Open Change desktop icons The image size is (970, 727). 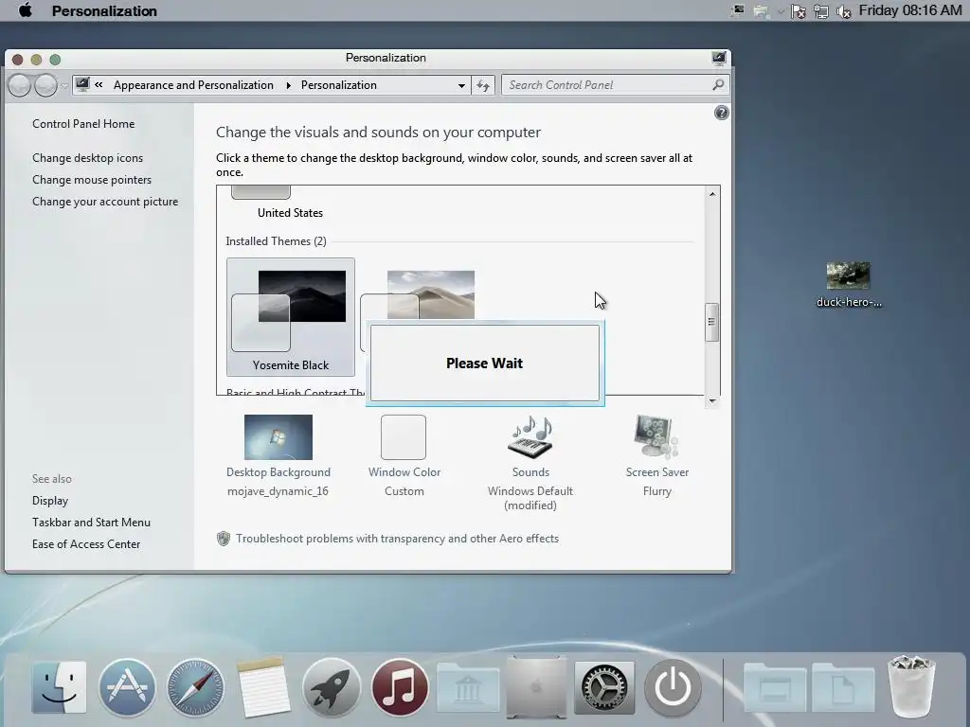click(x=87, y=158)
